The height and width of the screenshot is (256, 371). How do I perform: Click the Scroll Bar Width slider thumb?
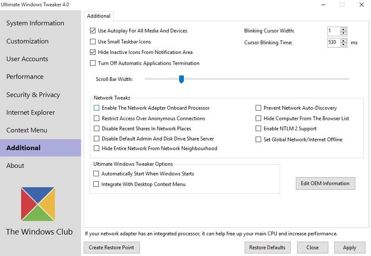click(x=181, y=79)
